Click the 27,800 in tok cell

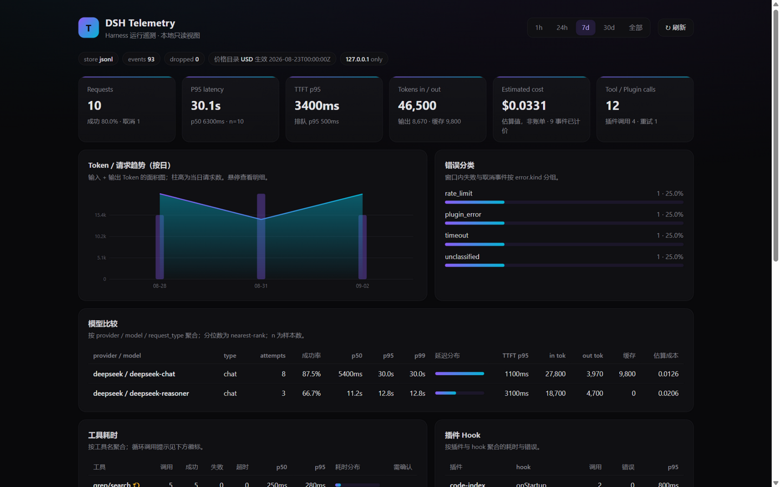coord(556,374)
